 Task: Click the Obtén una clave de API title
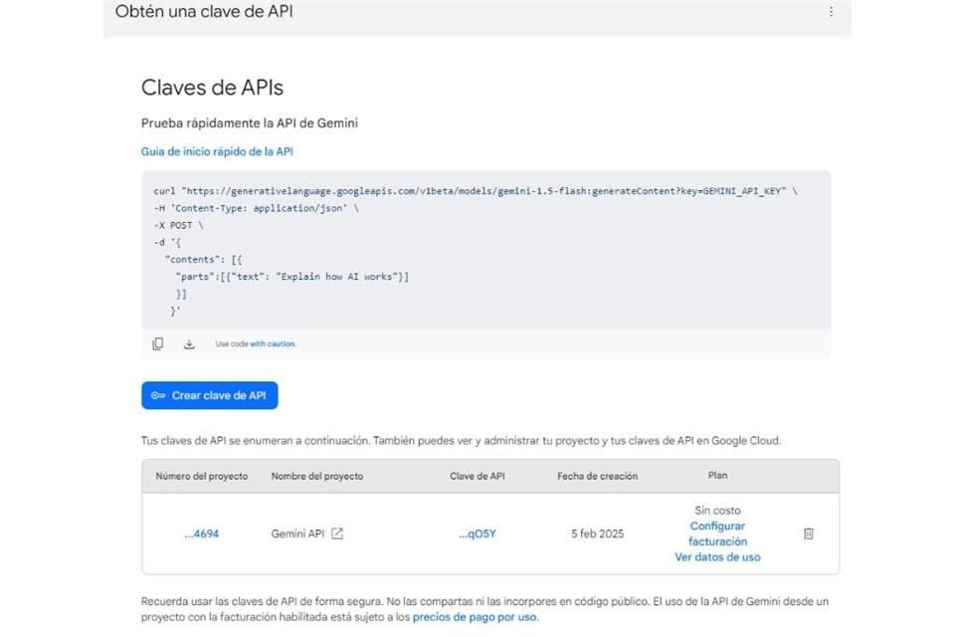(x=204, y=12)
